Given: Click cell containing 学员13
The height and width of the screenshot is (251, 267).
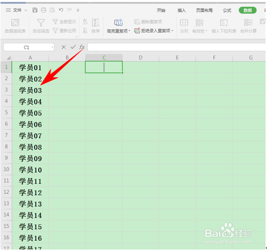Looking at the screenshot, I should [30, 203].
